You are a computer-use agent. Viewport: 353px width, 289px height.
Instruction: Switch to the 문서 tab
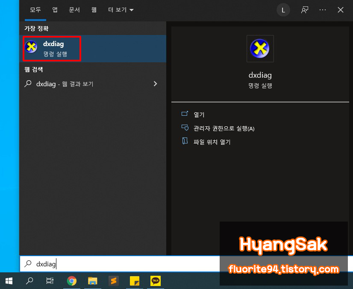click(x=74, y=10)
